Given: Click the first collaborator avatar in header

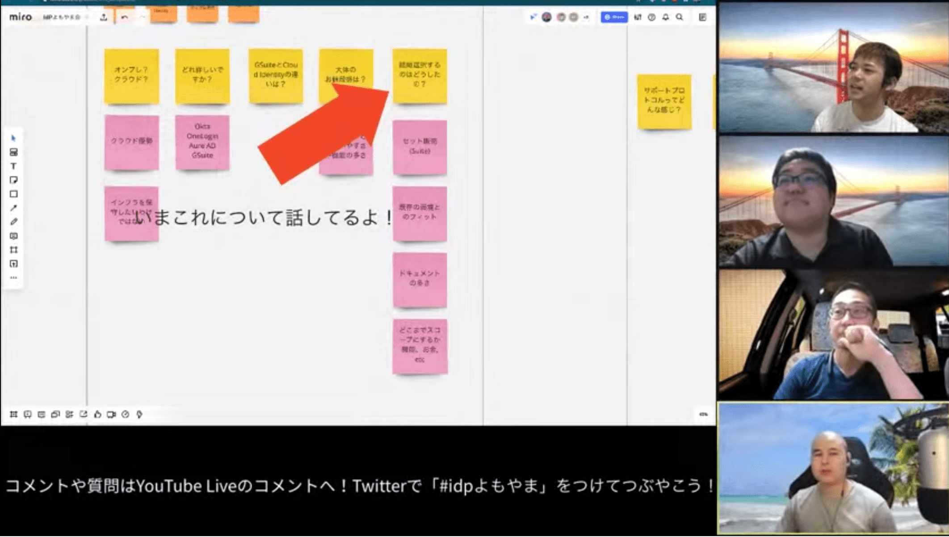Looking at the screenshot, I should (546, 17).
